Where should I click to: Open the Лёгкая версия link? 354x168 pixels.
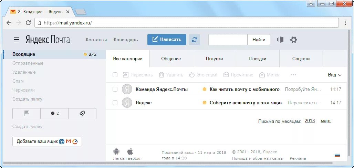pyautogui.click(x=127, y=158)
